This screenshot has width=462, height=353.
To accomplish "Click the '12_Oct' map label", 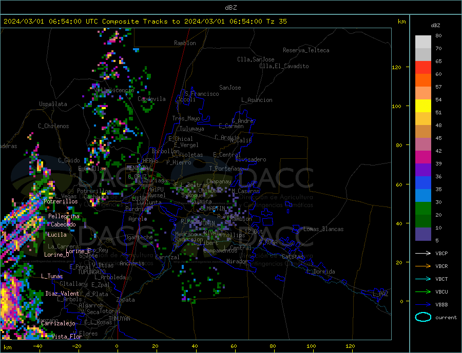I will tap(254, 232).
